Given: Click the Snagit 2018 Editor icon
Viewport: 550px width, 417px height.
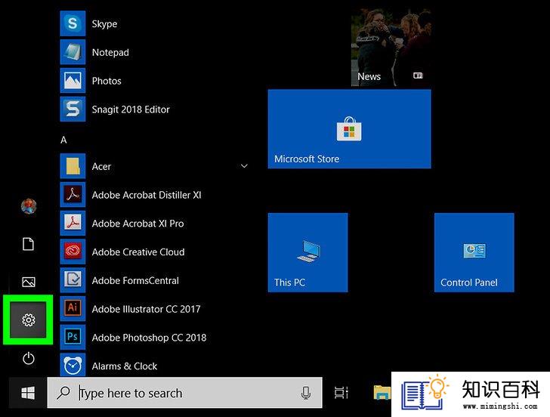Looking at the screenshot, I should [x=73, y=109].
